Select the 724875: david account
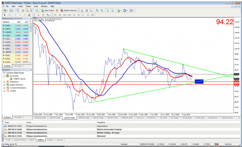The height and width of the screenshot is (147, 242). [x=17, y=79]
